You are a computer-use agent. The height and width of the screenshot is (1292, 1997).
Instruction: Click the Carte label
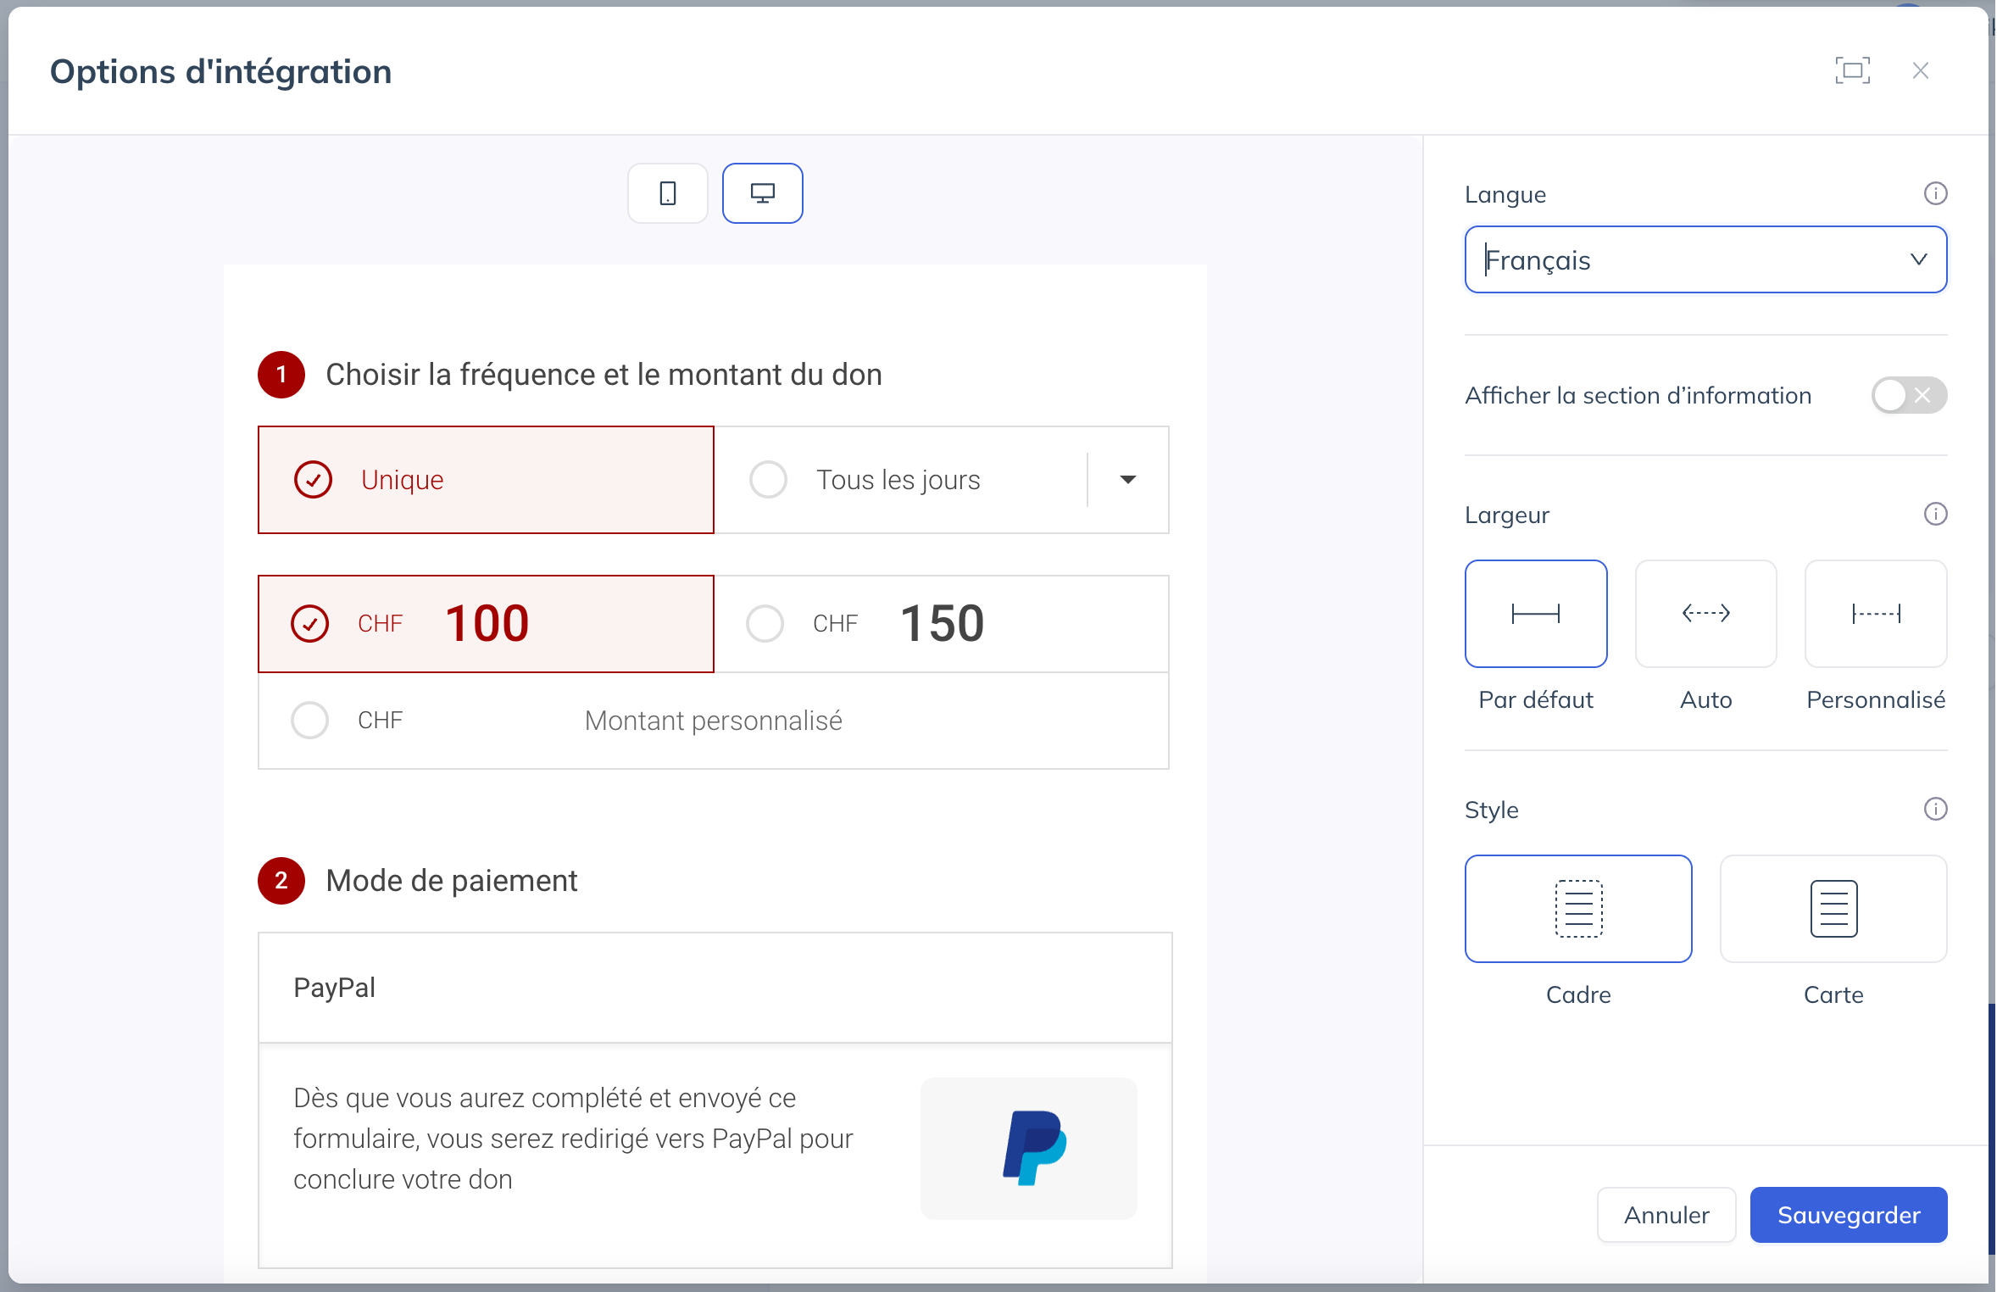(1833, 994)
